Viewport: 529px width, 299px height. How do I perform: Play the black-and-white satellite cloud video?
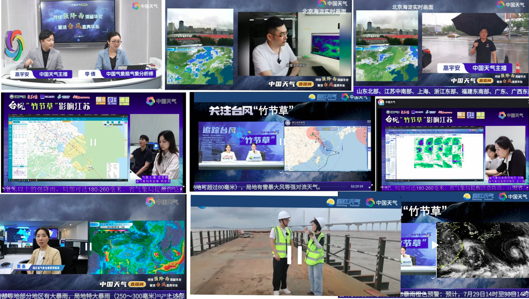pyautogui.click(x=435, y=245)
